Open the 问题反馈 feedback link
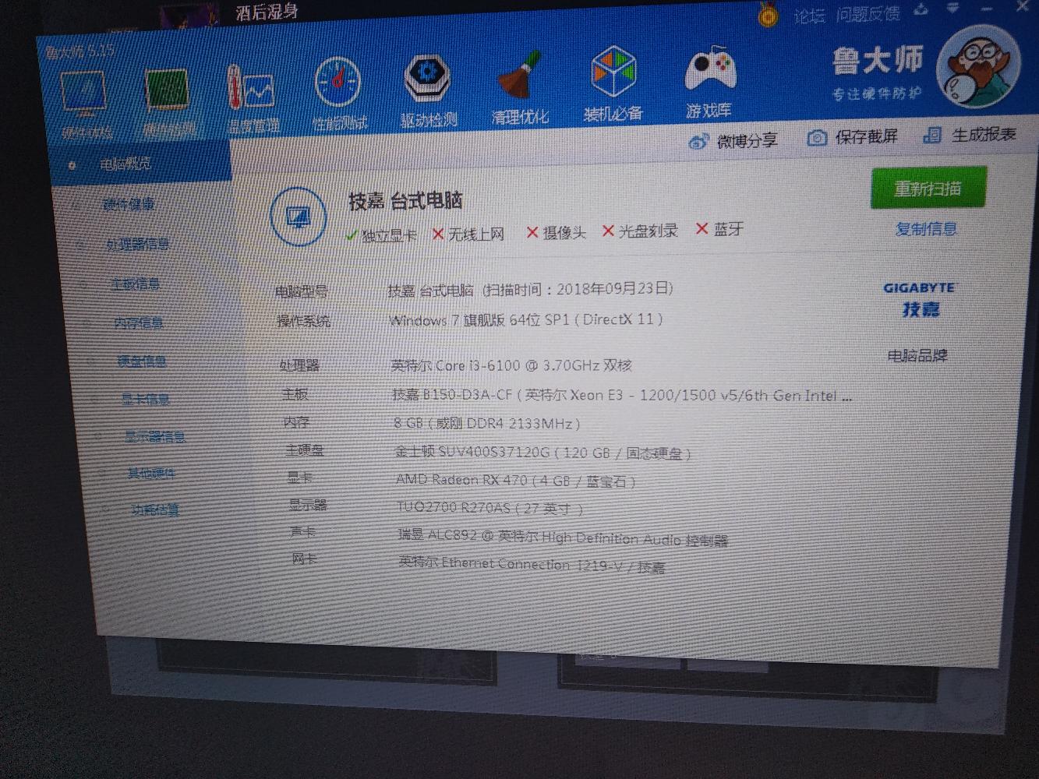 pos(868,14)
